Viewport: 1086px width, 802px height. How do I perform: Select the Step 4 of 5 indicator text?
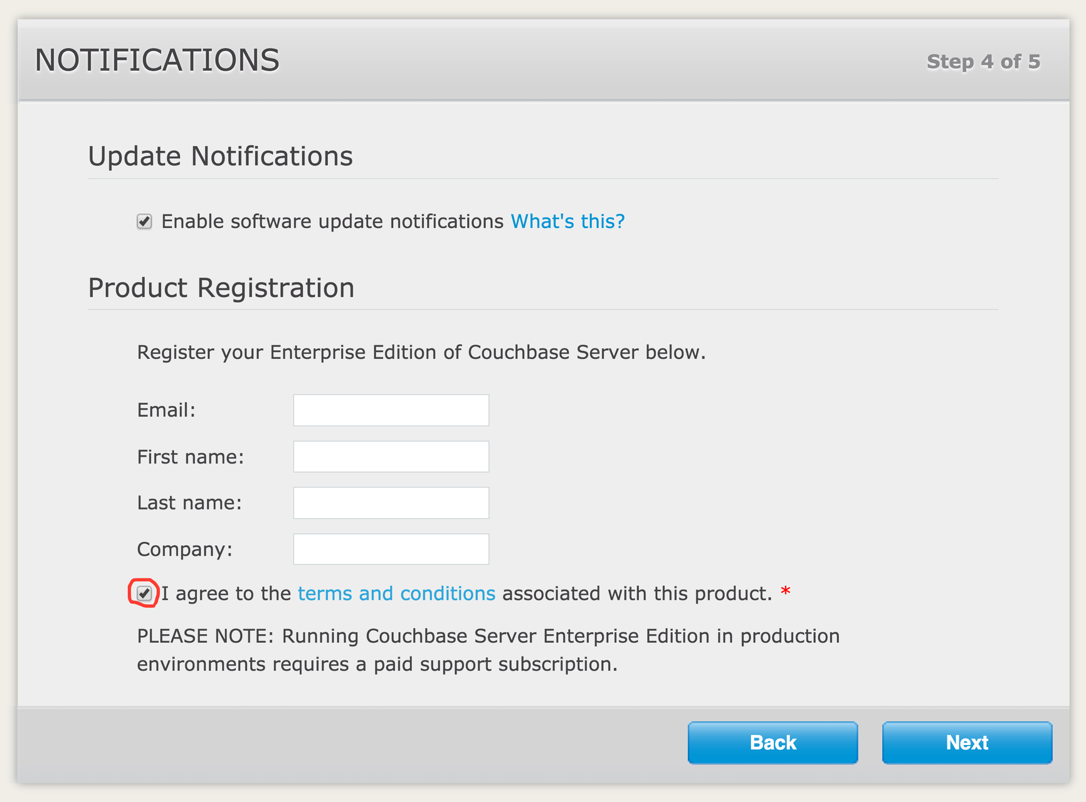983,61
